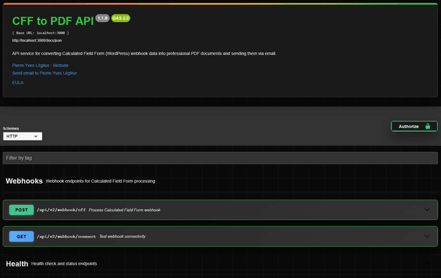Focus the Filter by tag field

tap(220, 158)
